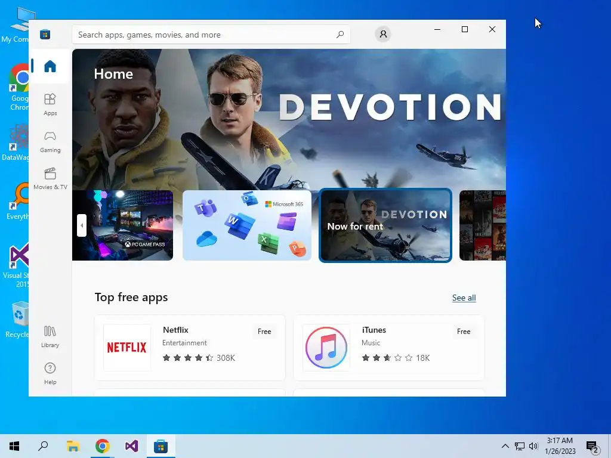The height and width of the screenshot is (458, 611).
Task: Open the Home section in the sidebar
Action: click(50, 66)
